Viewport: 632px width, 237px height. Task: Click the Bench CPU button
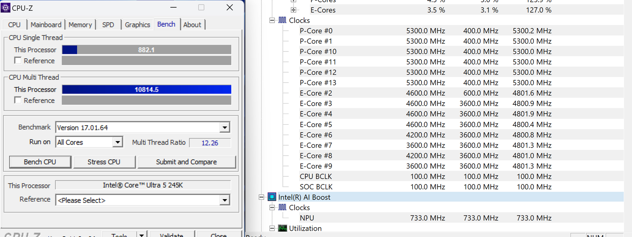tap(40, 162)
